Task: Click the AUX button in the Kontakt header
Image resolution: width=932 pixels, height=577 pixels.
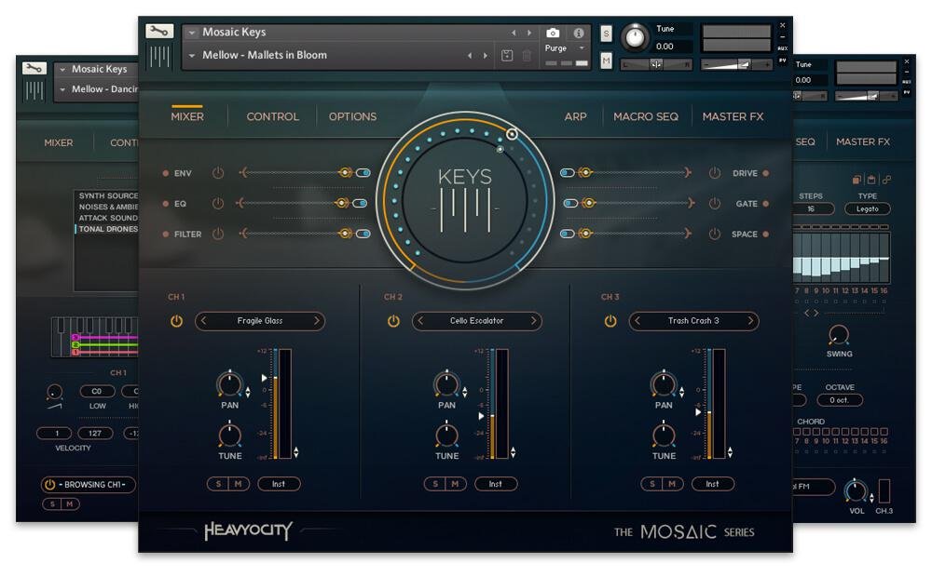Action: tap(783, 49)
